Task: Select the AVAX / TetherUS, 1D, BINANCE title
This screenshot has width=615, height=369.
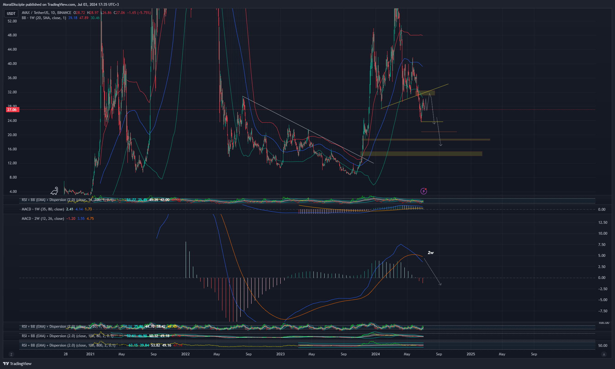Action: coord(46,13)
